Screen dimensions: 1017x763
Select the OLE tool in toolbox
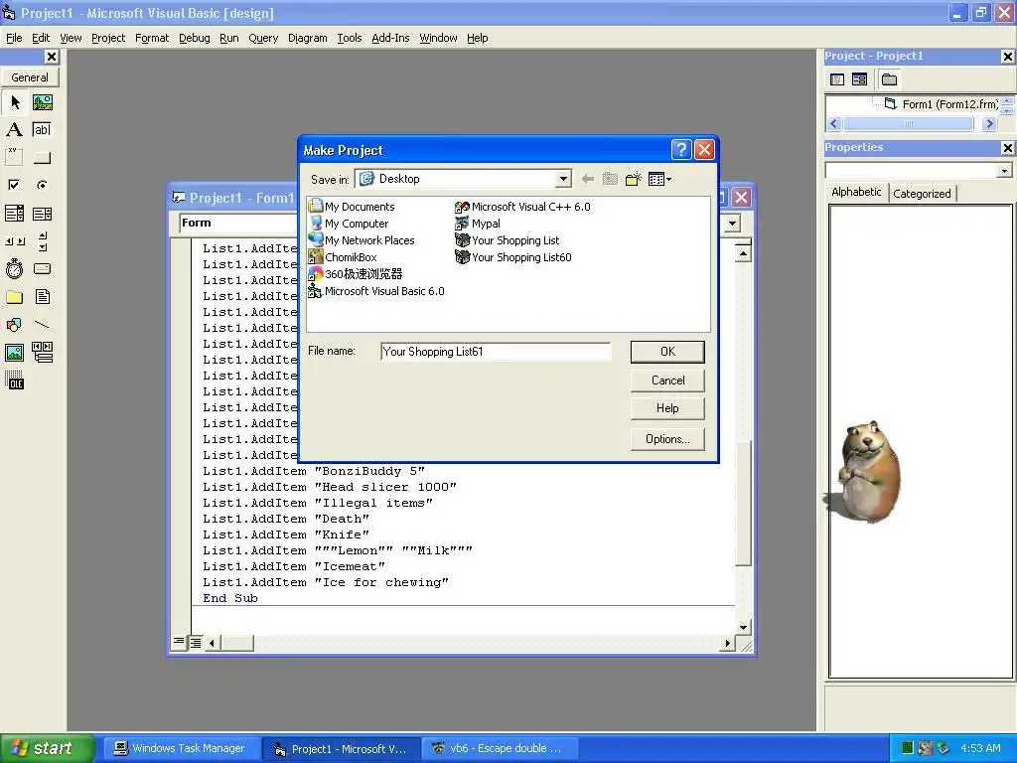pyautogui.click(x=14, y=381)
